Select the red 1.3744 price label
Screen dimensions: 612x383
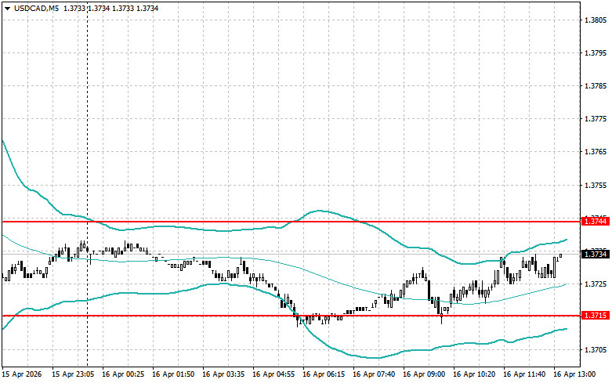point(595,222)
